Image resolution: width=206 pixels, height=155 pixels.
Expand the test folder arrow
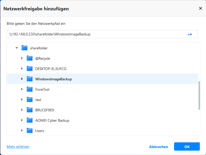tap(22, 100)
